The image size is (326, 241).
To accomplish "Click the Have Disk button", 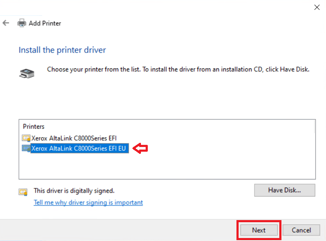I will pos(284,190).
